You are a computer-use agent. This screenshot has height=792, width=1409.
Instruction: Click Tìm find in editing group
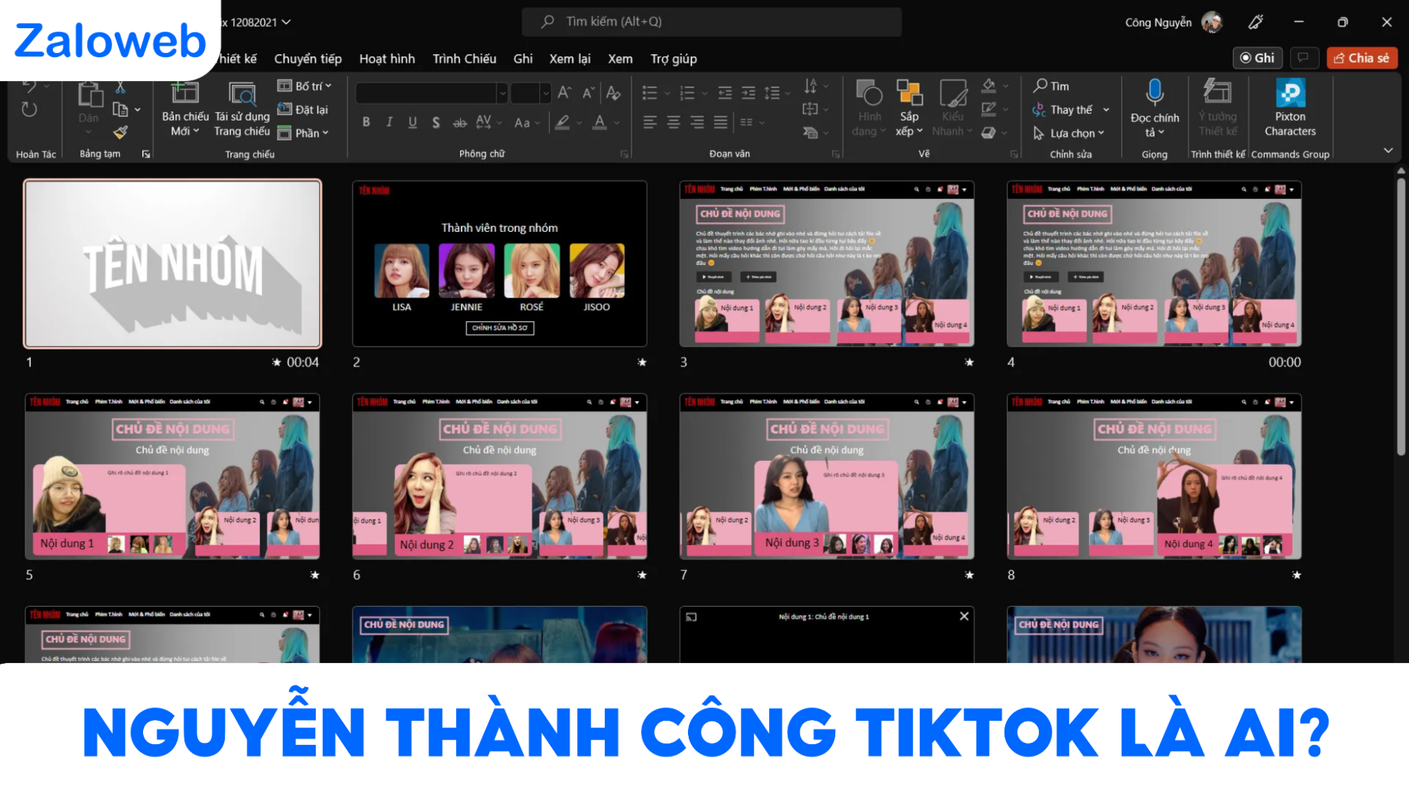tap(1052, 86)
